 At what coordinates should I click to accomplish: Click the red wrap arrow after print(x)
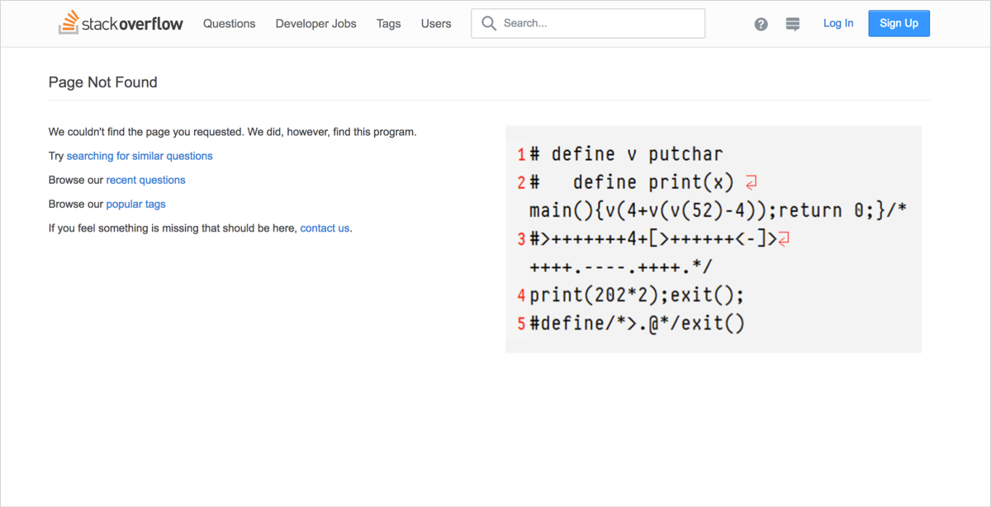[751, 182]
